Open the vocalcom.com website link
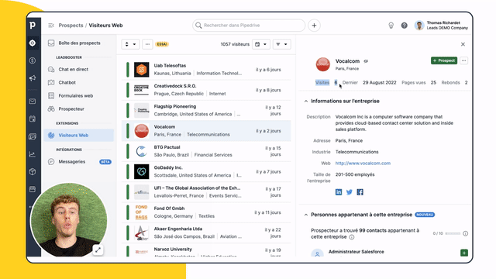 (363, 164)
